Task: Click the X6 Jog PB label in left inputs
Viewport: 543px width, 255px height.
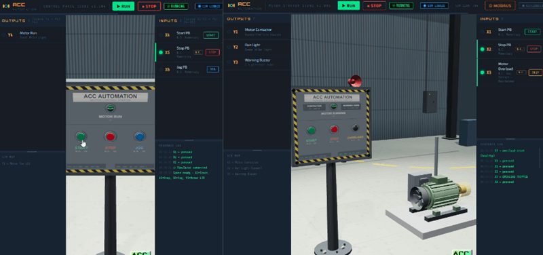Action: [x=182, y=67]
